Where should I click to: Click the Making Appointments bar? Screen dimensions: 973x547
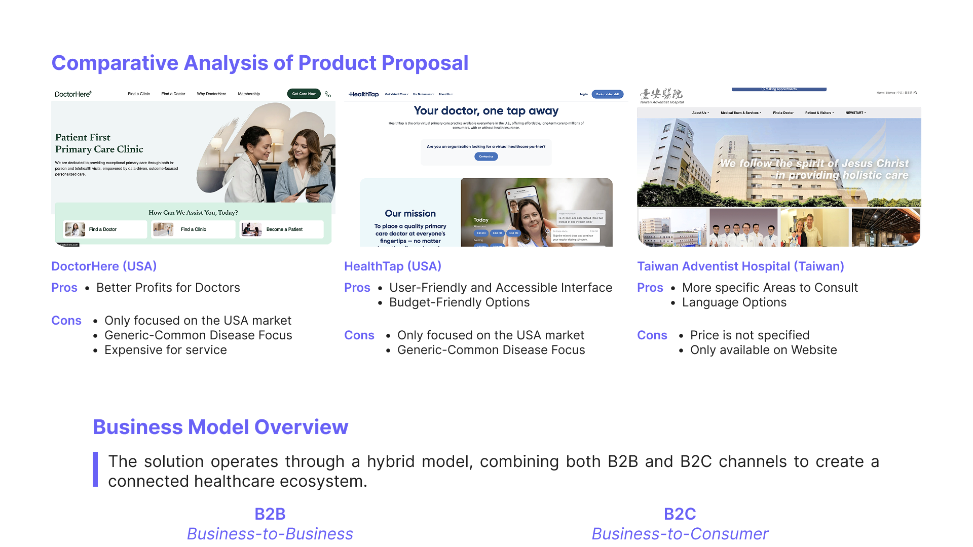coord(779,89)
